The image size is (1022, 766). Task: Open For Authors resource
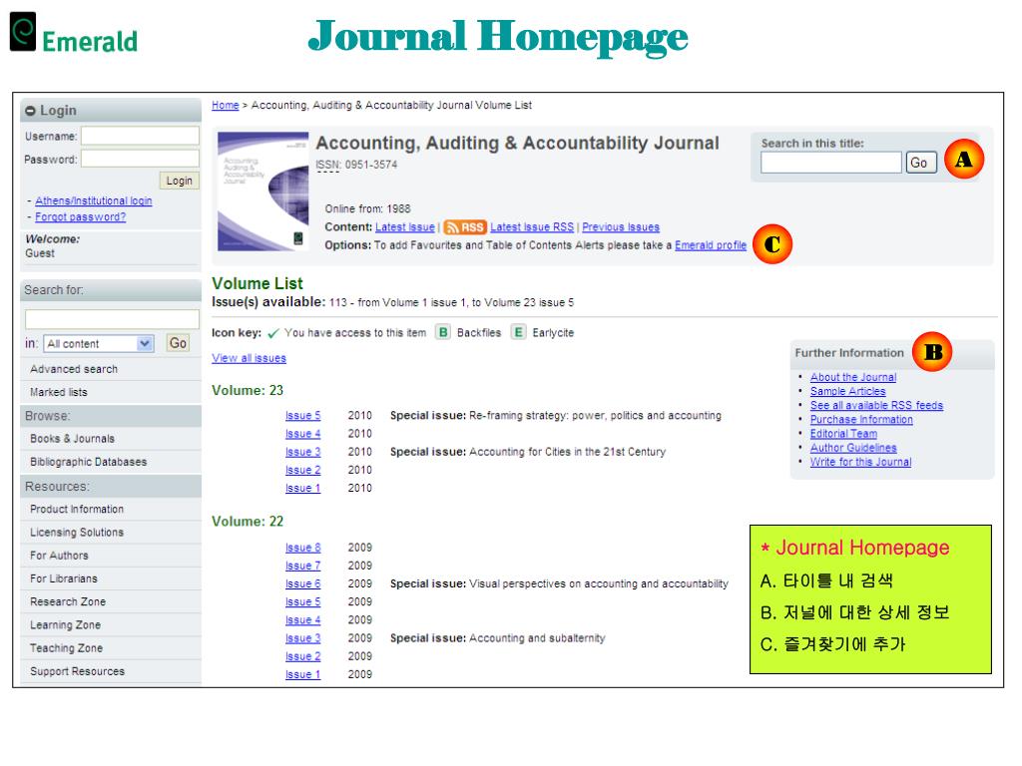tap(59, 556)
